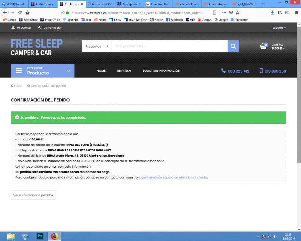
Task: Open the Google bookmark
Action: coord(221,20)
